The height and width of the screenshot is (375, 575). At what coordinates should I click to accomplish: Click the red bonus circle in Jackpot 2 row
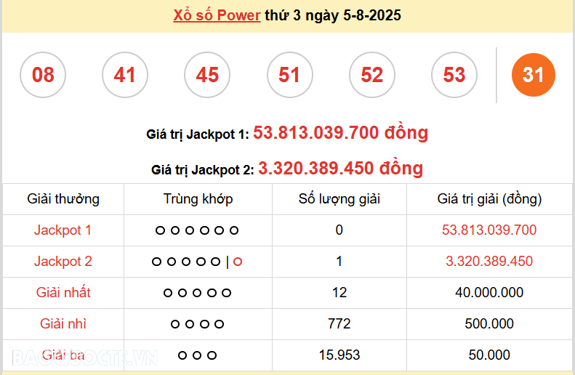tap(238, 262)
